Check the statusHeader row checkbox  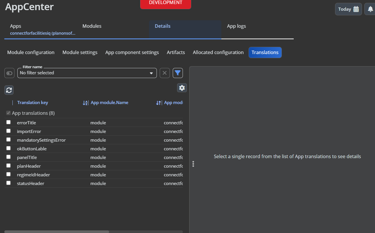pos(8,183)
